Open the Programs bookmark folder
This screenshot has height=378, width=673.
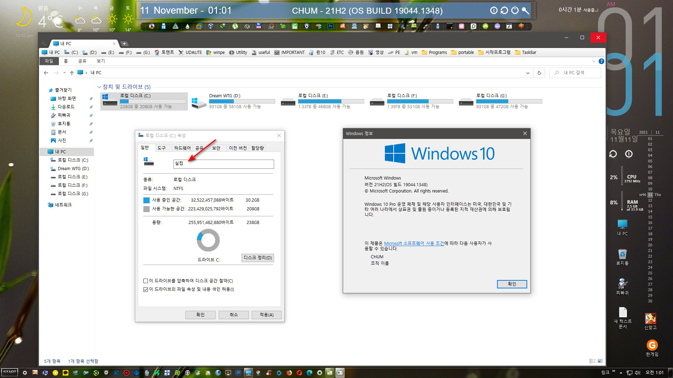434,52
